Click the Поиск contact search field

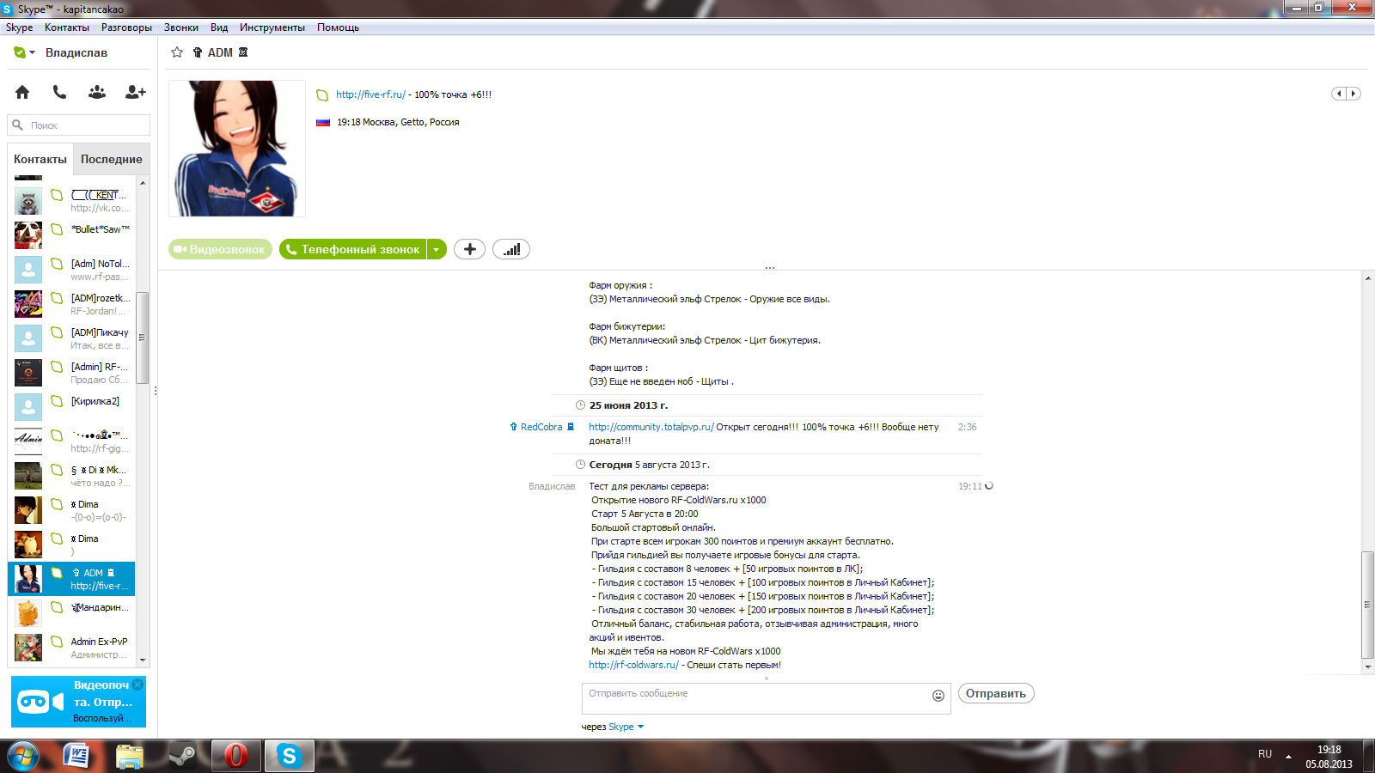point(79,125)
